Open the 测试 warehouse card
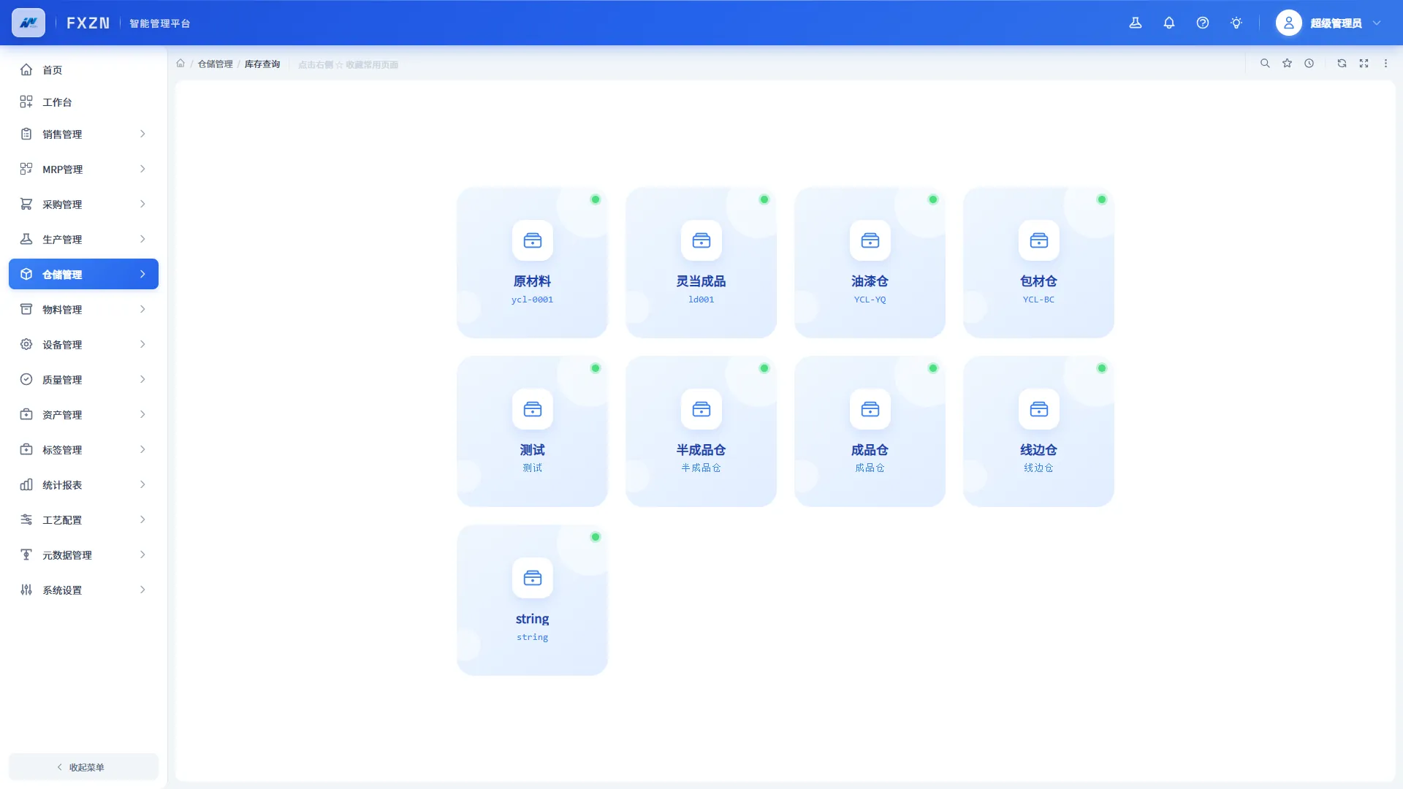The image size is (1403, 789). [532, 431]
